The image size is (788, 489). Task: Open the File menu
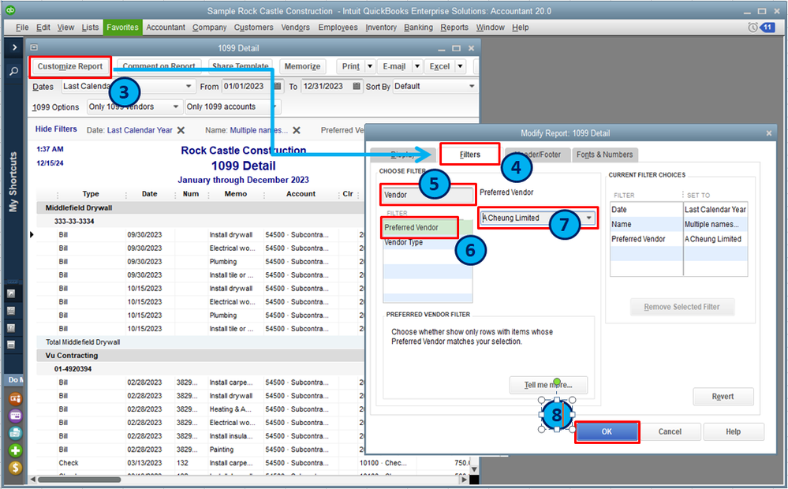click(21, 28)
